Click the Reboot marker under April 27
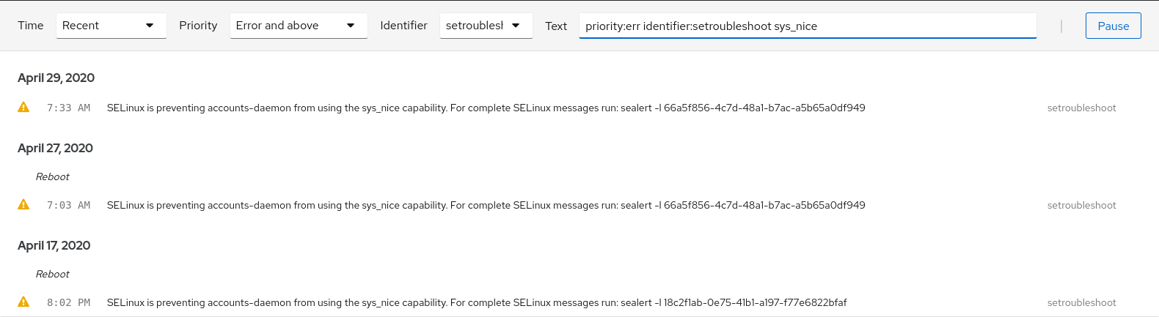Viewport: 1159px width, 317px height. tap(53, 176)
